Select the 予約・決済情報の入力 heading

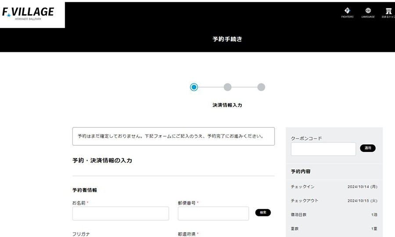(102, 161)
